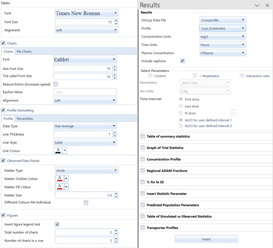Open the Charts Font dropdown showing Calibri
The width and height of the screenshot is (273, 248).
(85, 60)
